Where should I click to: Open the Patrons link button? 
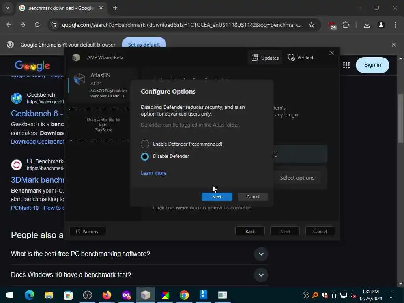87,231
